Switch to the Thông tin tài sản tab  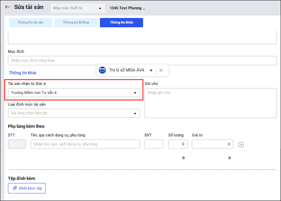31,22
